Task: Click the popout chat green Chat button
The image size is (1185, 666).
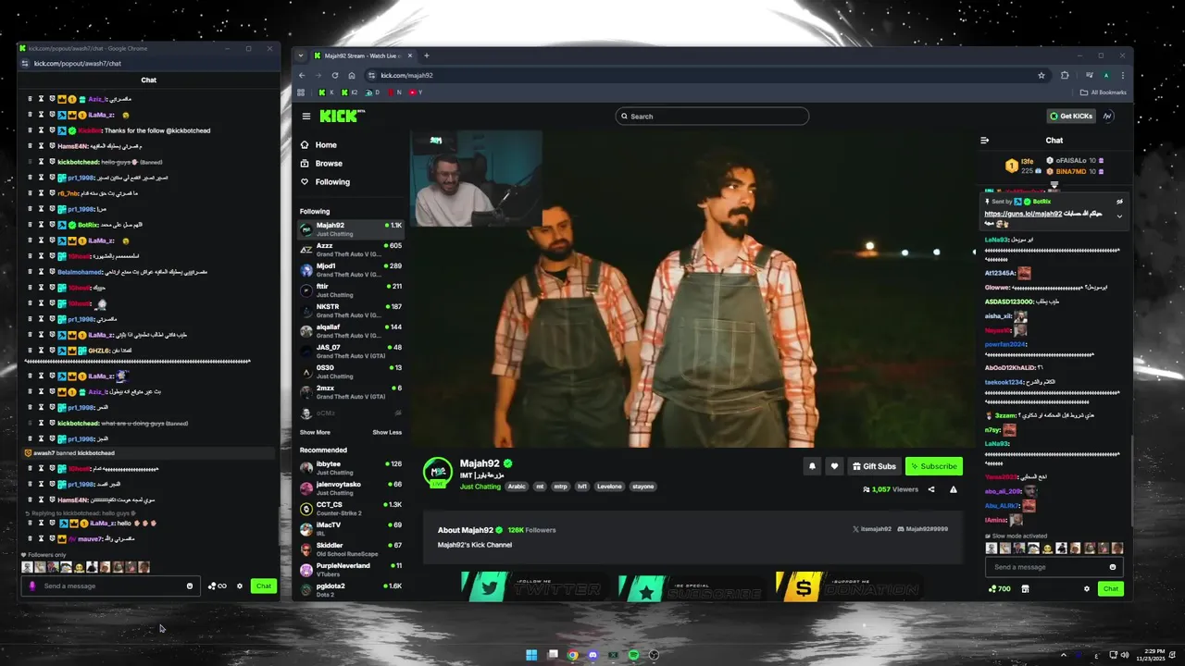Action: tap(264, 586)
